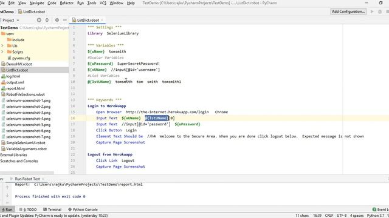Select selenium-screenshot-4.png file
Image resolution: width=389 pixels, height=218 pixels.
tap(26, 119)
